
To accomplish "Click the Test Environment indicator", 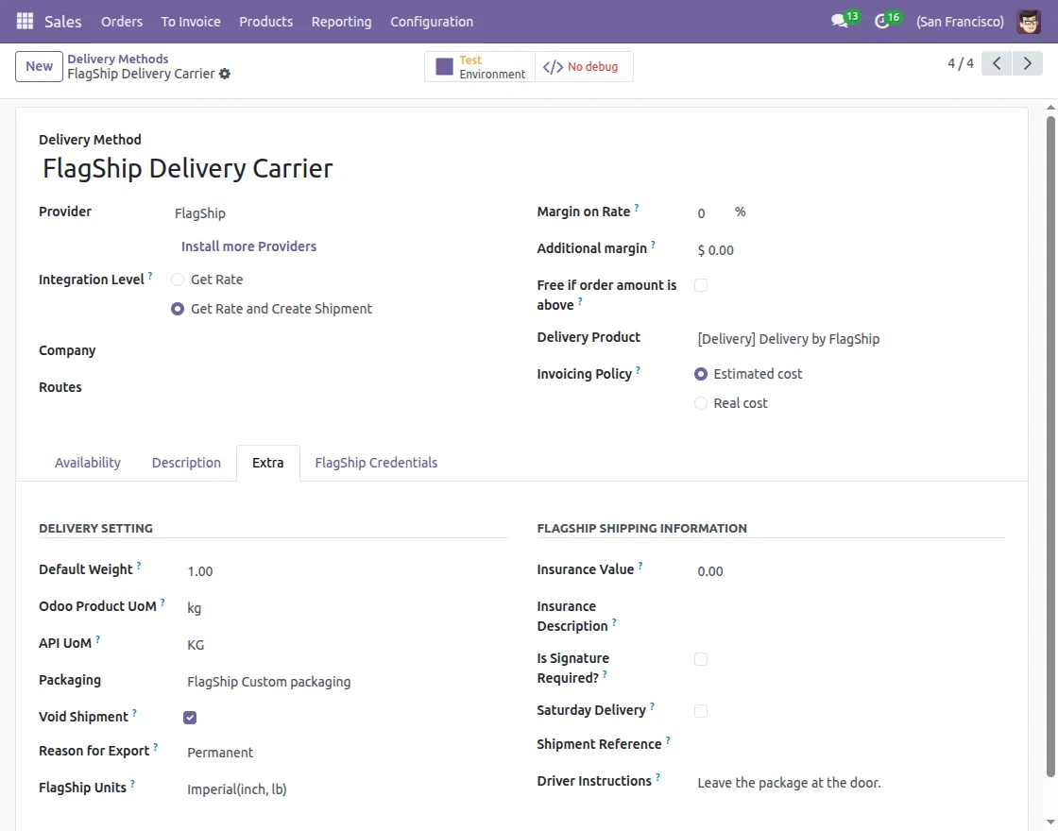I will pyautogui.click(x=478, y=66).
